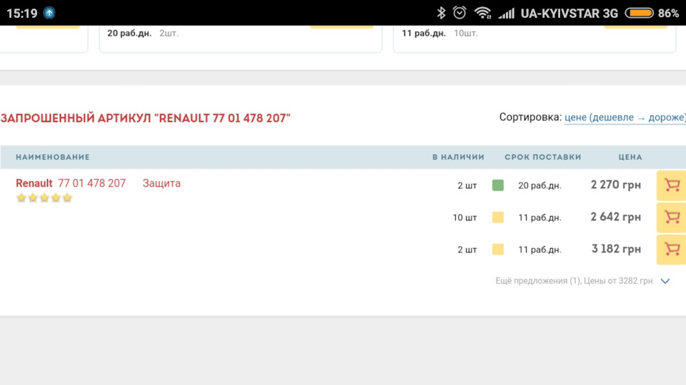Tap the battery indicator icon
The width and height of the screenshot is (686, 385).
click(x=639, y=13)
